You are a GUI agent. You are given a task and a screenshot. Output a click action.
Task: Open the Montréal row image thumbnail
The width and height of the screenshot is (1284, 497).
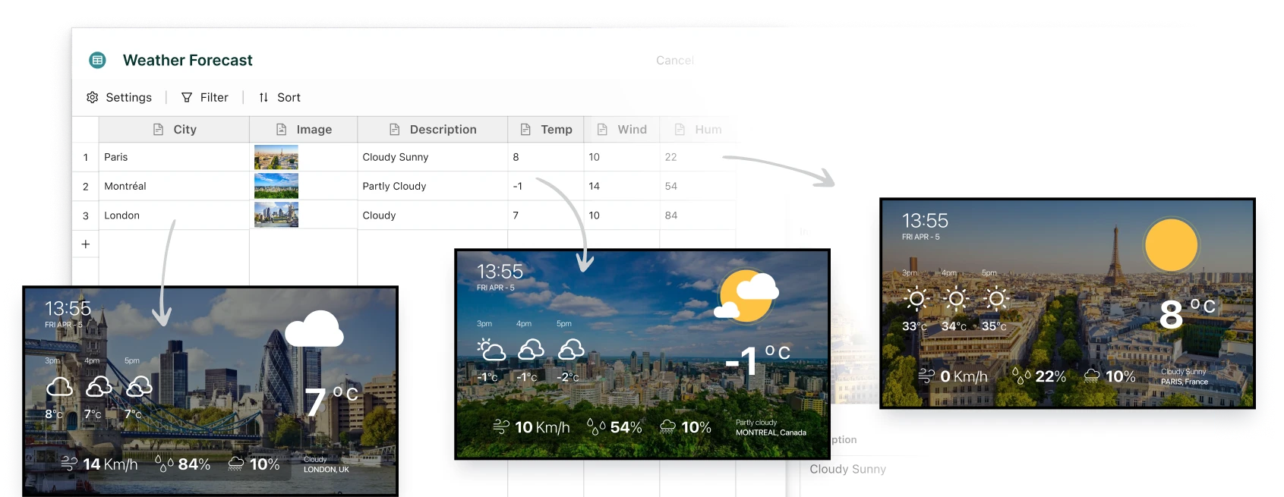point(276,186)
